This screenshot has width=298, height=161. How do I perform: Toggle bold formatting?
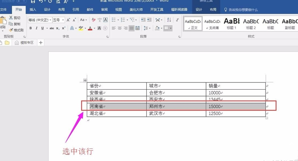click(x=31, y=28)
